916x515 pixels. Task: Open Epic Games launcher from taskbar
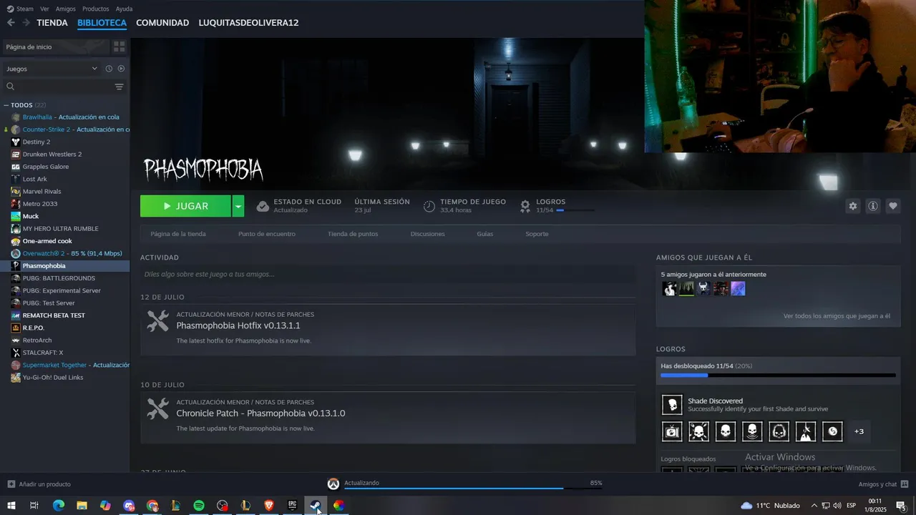pyautogui.click(x=292, y=506)
